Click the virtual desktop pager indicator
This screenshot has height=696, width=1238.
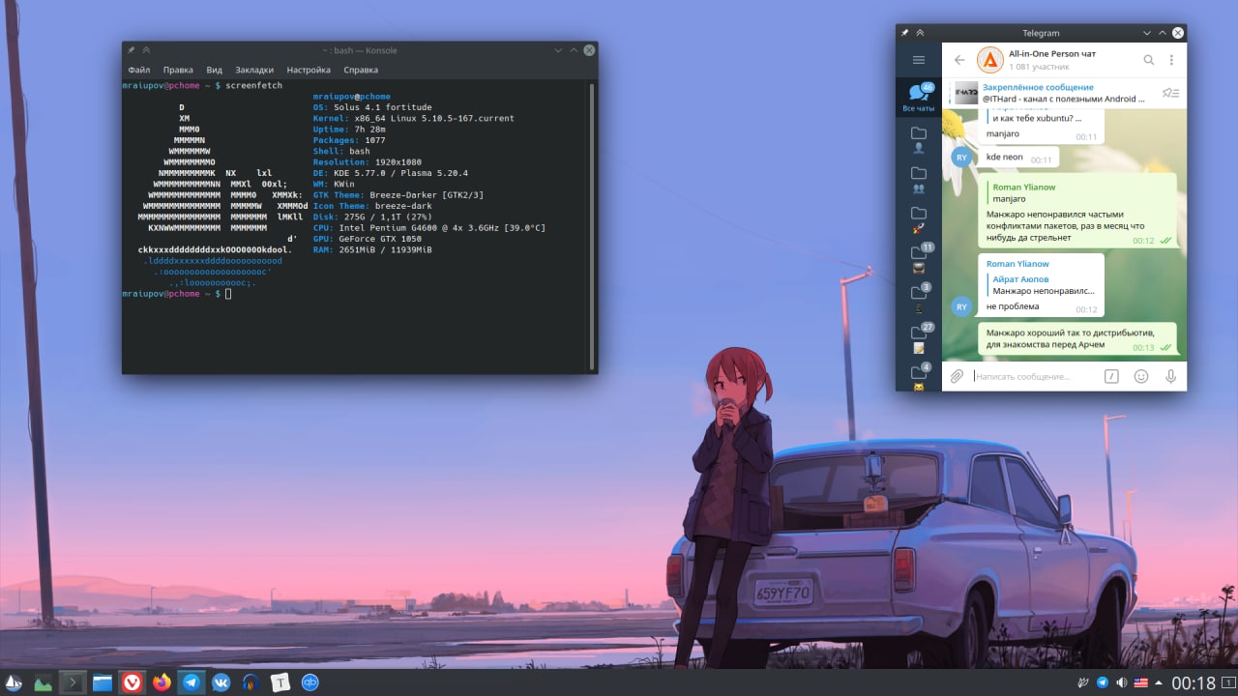click(1229, 682)
